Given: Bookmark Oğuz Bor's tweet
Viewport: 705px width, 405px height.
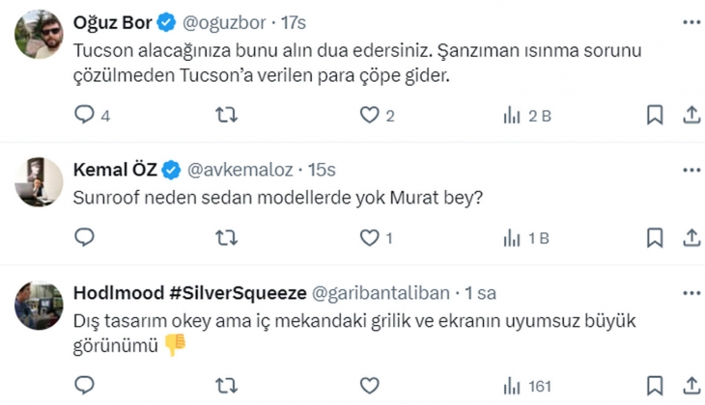Looking at the screenshot, I should coord(655,116).
